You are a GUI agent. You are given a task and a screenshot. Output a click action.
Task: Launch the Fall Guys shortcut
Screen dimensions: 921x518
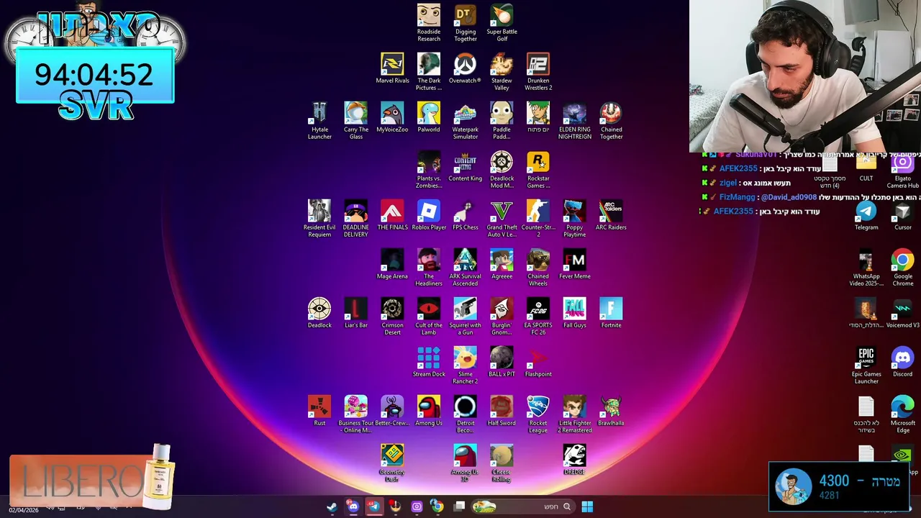coord(575,313)
